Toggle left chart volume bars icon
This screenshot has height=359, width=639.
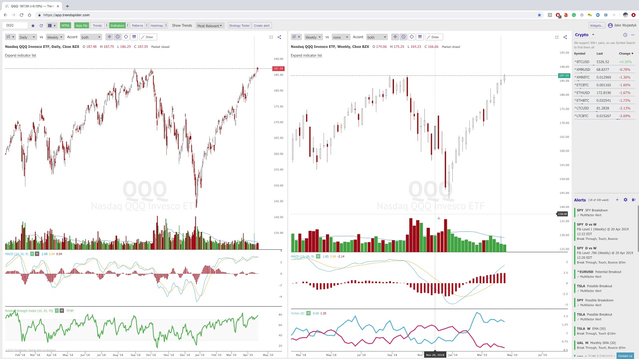[109, 37]
